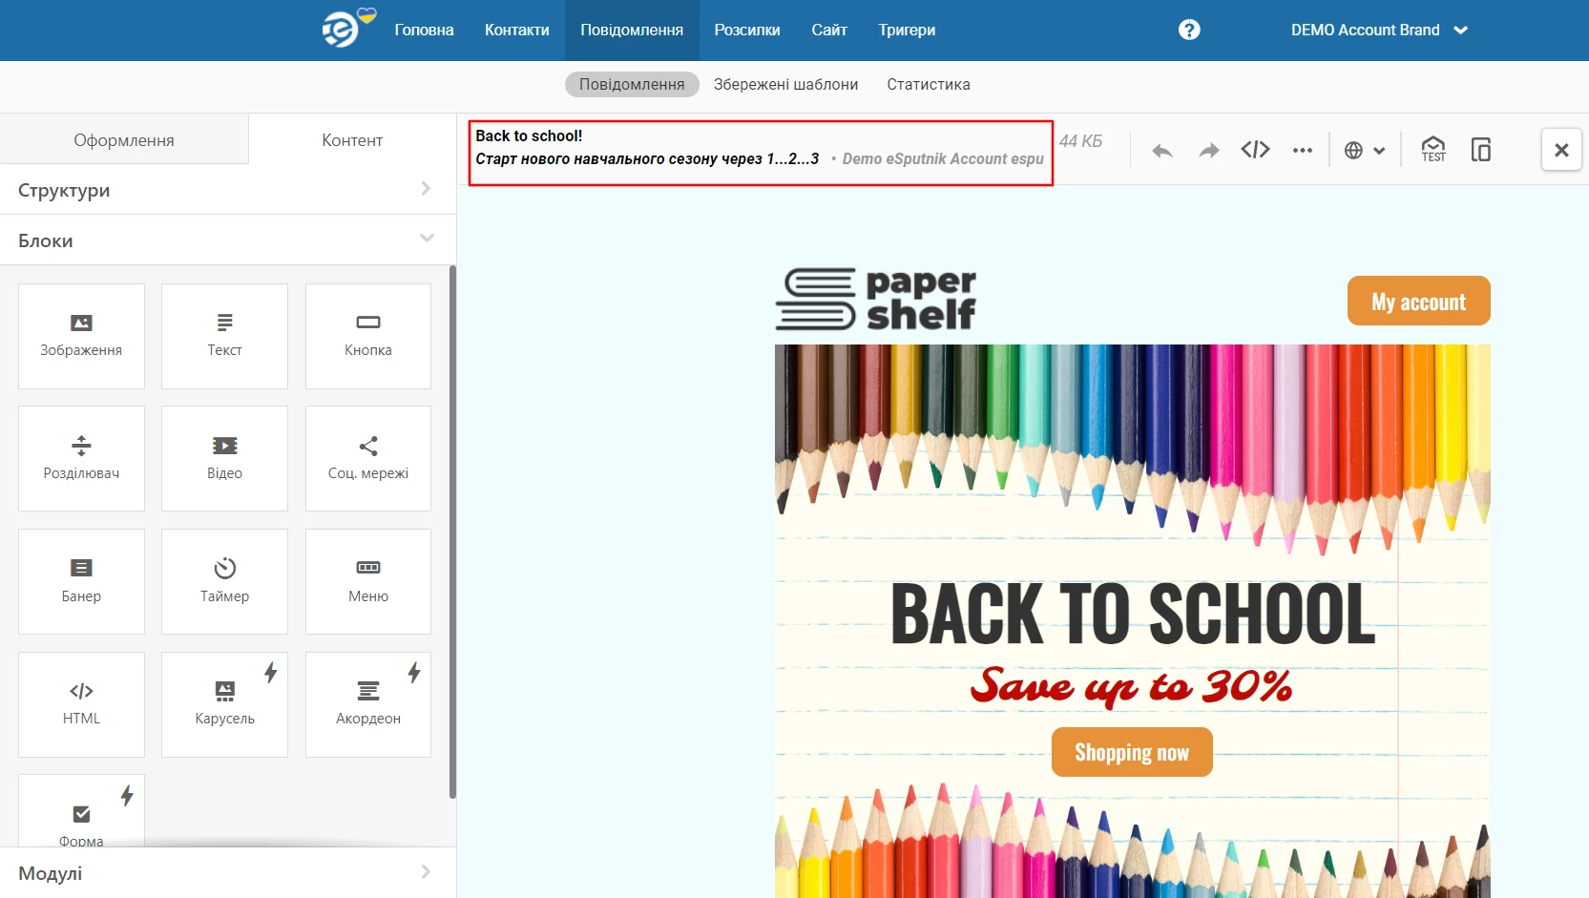Select the Повідомлення sub-tab pill
The width and height of the screenshot is (1589, 898).
tap(632, 84)
